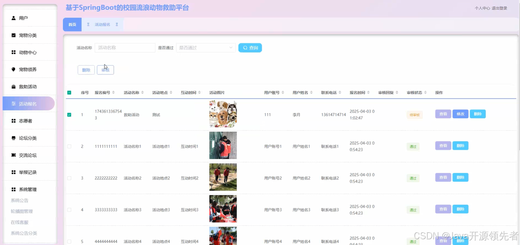Click the magnifier icon on the 查询 button

[x=245, y=47]
